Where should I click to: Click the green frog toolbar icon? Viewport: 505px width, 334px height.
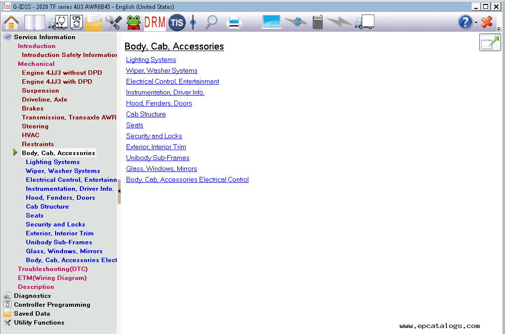point(134,22)
